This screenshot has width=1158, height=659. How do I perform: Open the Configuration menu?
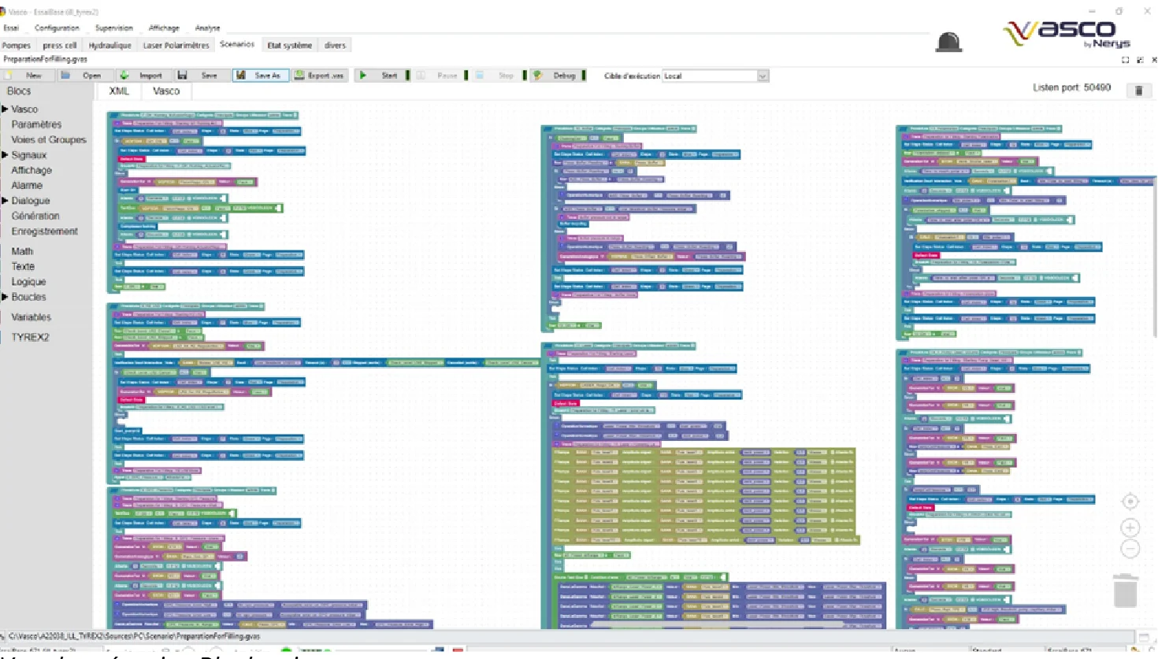coord(57,28)
